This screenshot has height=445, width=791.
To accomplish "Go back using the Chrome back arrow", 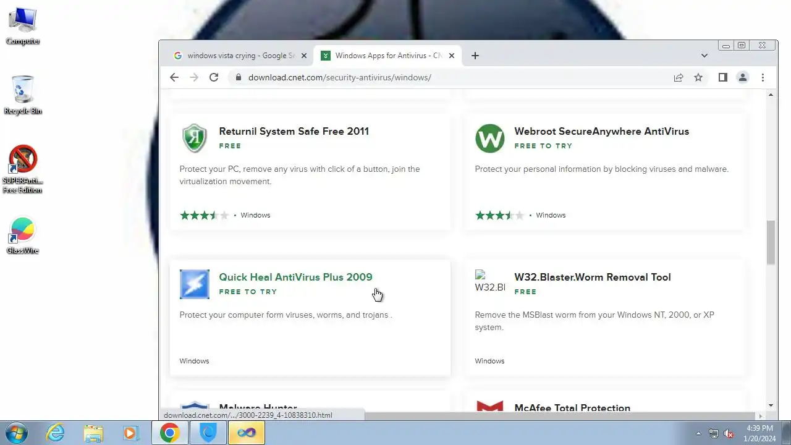I will [x=174, y=77].
